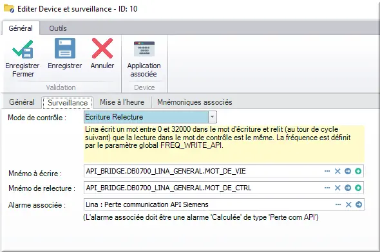Image resolution: width=380 pixels, height=252 pixels.
Task: Click blue arrow icon in Mnémo de relecture row
Action: 348,188
